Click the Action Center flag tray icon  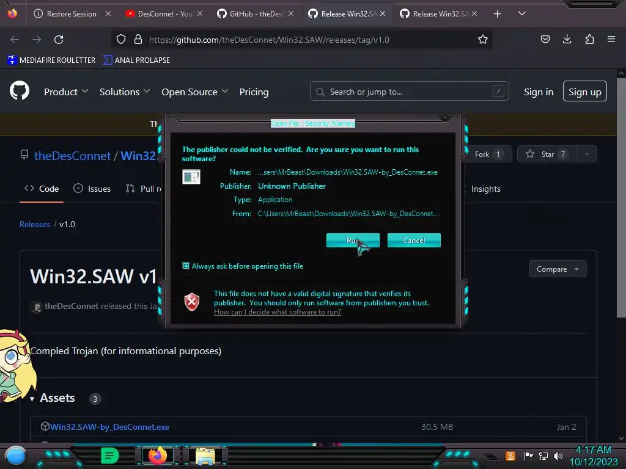click(x=528, y=456)
